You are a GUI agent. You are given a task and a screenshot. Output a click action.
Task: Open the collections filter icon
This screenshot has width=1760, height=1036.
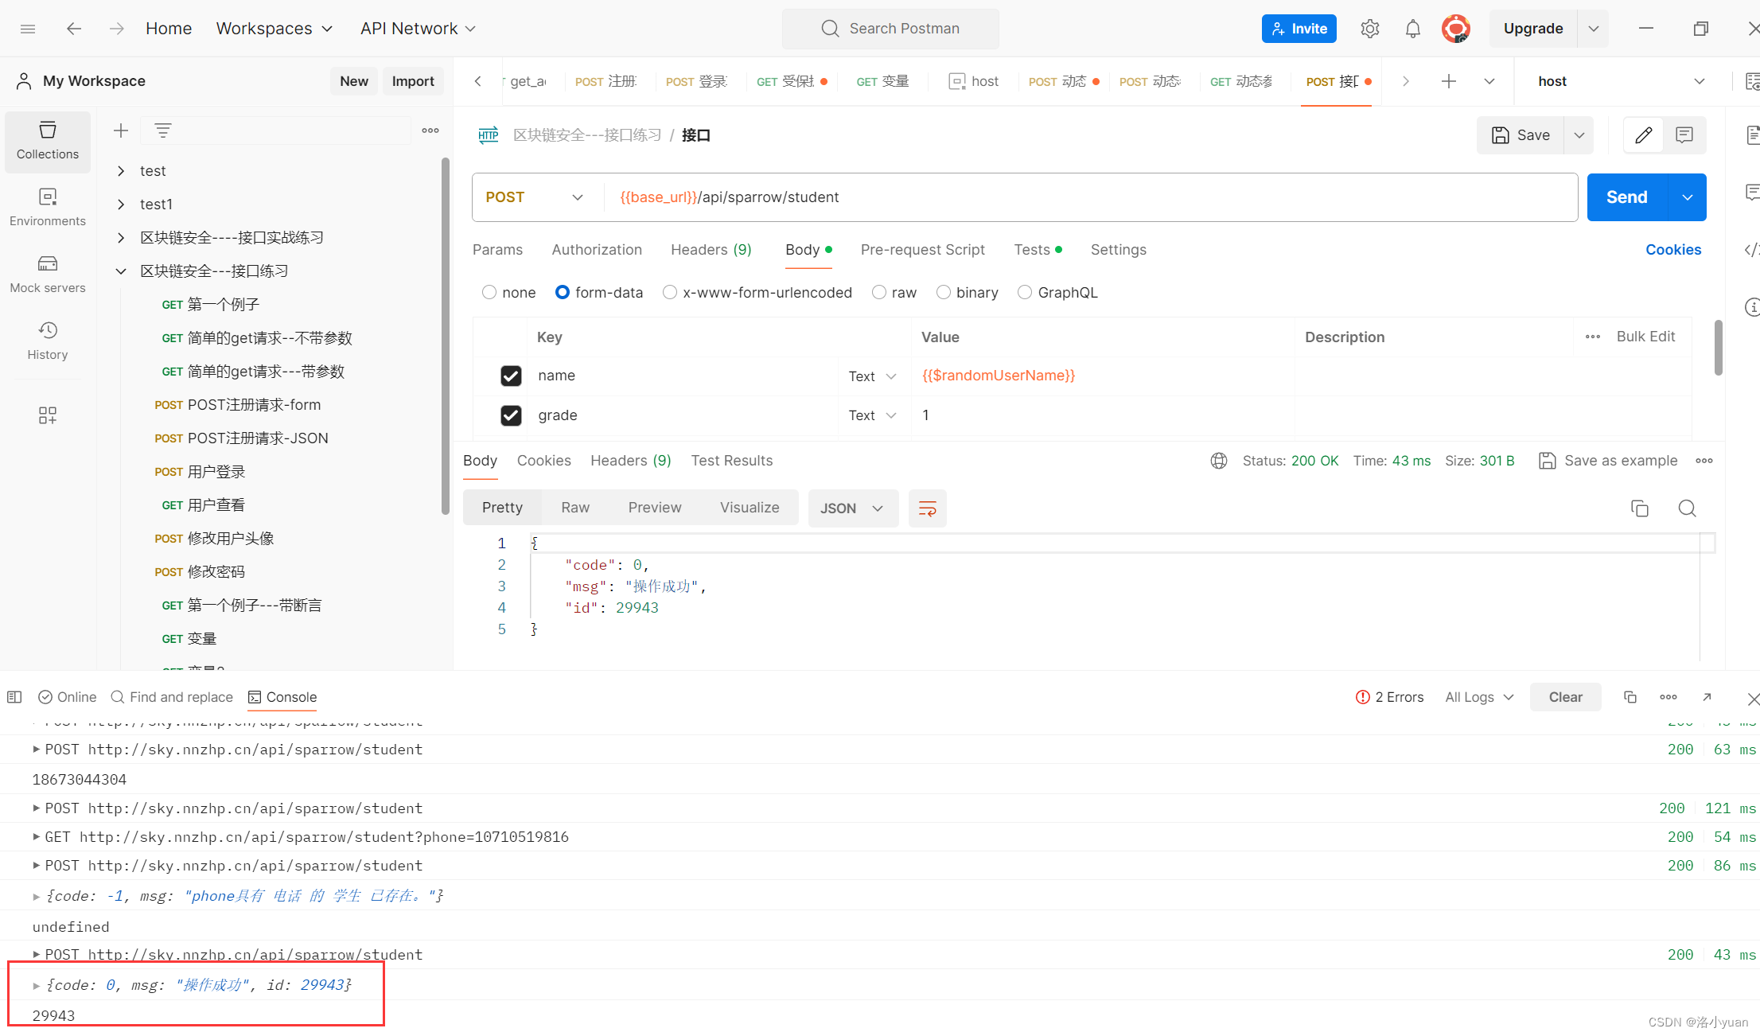[163, 130]
